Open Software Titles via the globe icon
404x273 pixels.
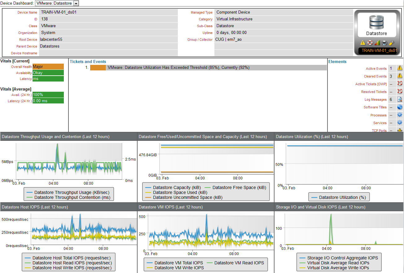400,107
